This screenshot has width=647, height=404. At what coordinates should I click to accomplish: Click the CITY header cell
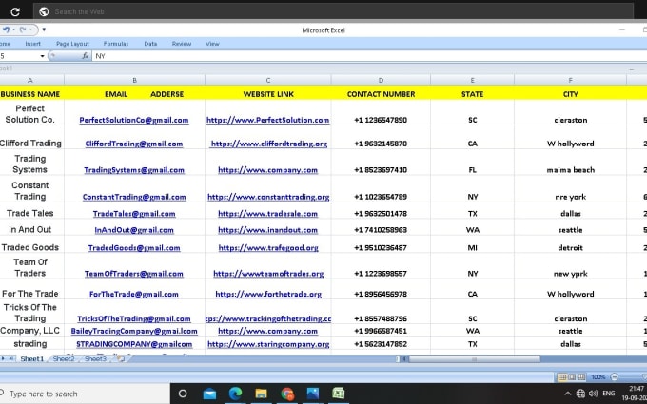[x=570, y=93]
